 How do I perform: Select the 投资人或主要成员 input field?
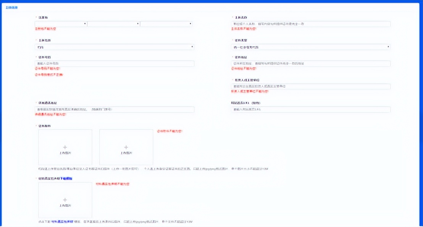click(x=309, y=86)
